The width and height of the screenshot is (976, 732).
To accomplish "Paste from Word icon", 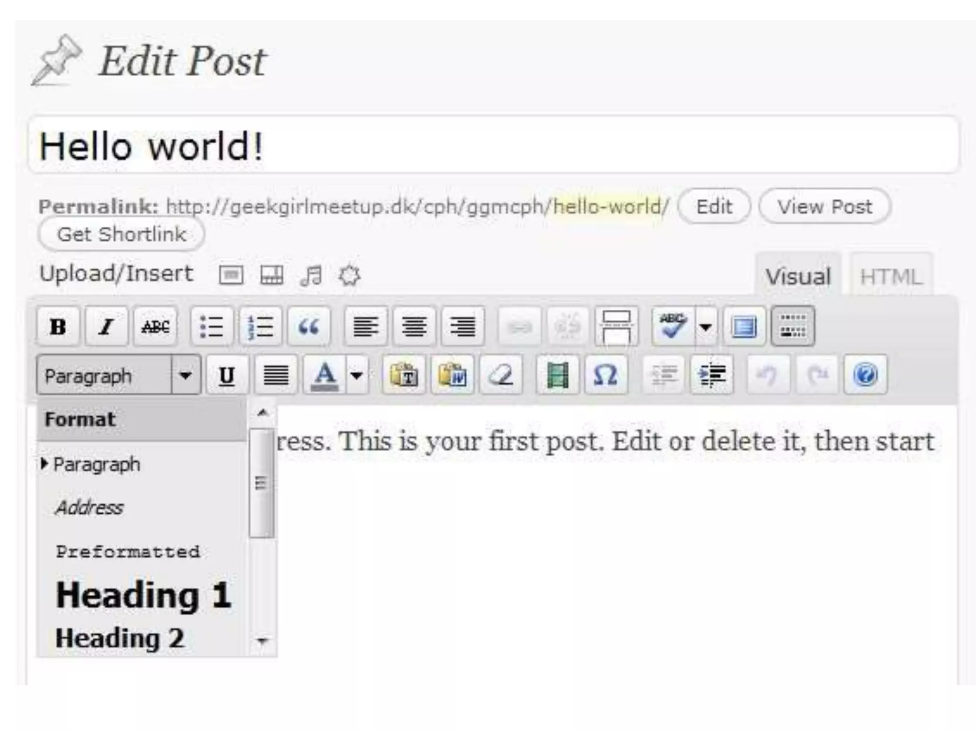I will click(x=452, y=376).
